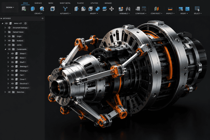Screen dimensions: 210x140
Task: Open the MODIFY dropdown menu
Action: pyautogui.click(x=94, y=13)
